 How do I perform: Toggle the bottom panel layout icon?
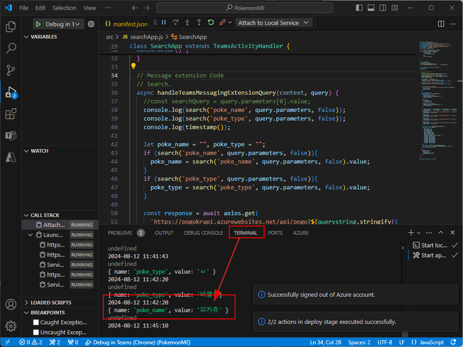(x=371, y=8)
